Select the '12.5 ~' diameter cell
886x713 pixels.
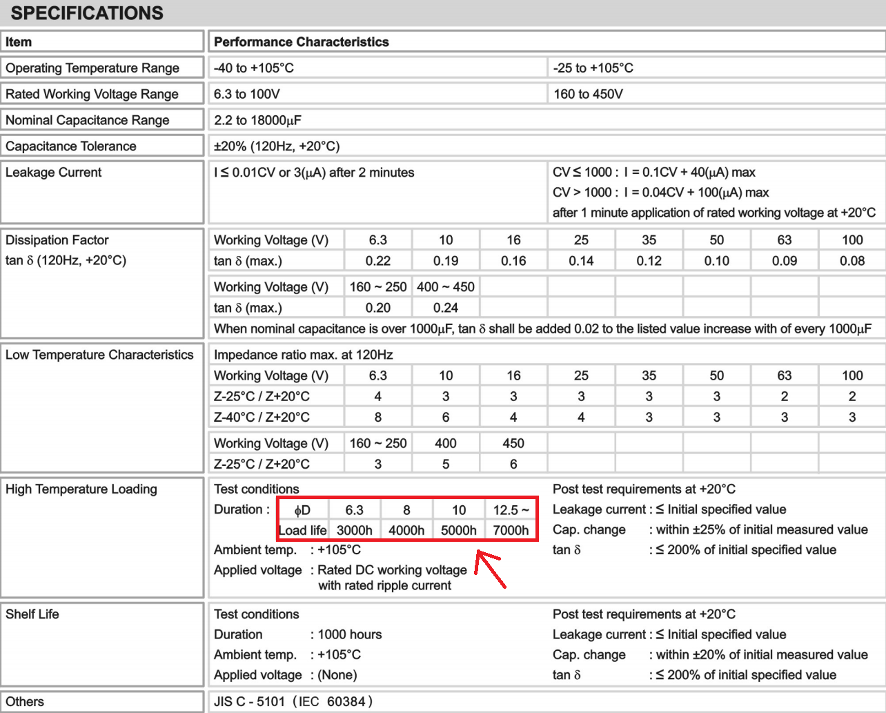point(511,510)
